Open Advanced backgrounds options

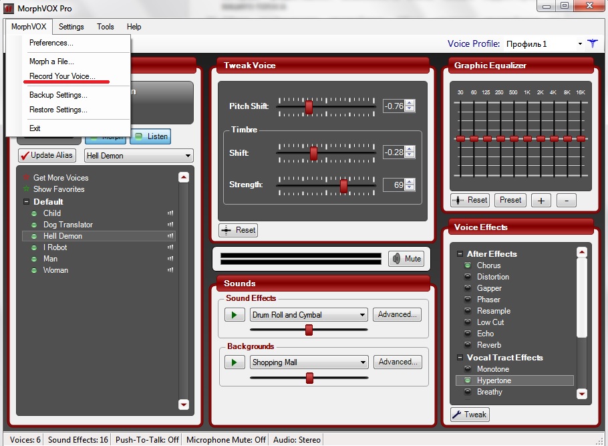click(x=398, y=361)
